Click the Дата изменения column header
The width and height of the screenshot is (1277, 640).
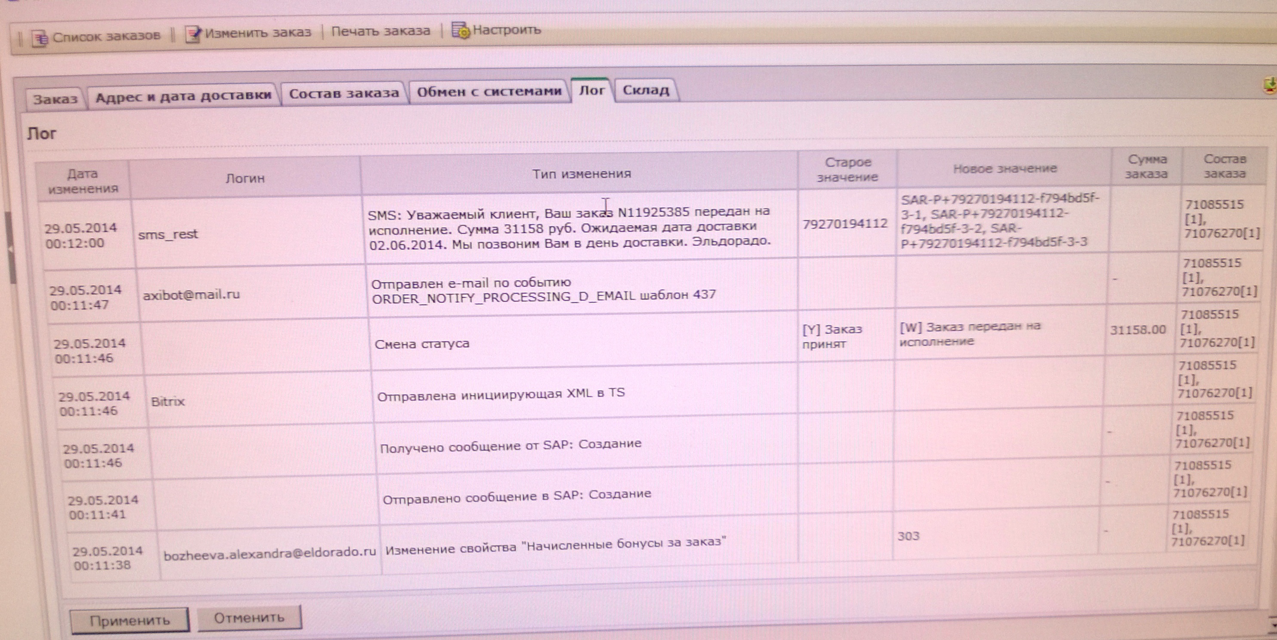click(82, 181)
